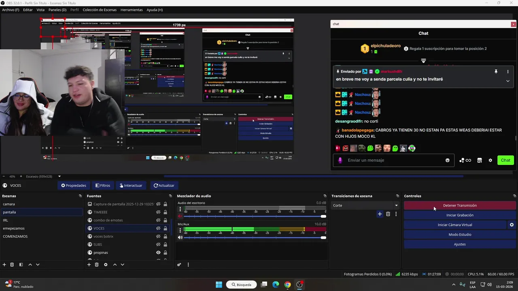Move the selected scene down
518x291 pixels.
[x=38, y=265]
